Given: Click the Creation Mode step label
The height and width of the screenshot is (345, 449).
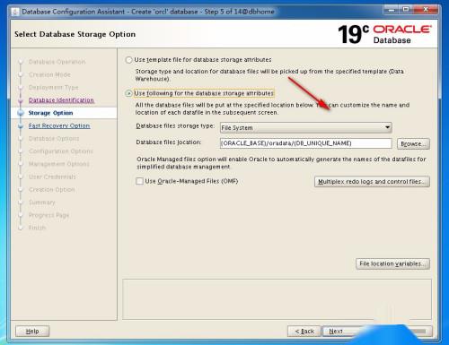Looking at the screenshot, I should tap(49, 74).
